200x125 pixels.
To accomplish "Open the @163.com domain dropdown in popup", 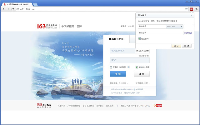I will click(x=175, y=27).
